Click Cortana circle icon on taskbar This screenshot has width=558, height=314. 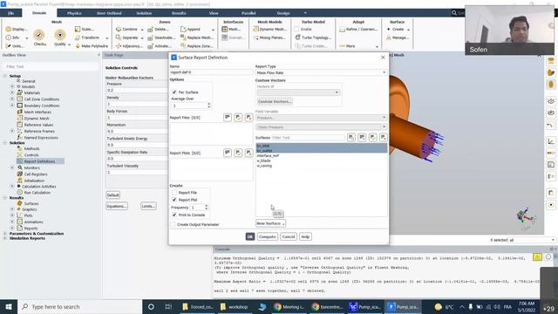(151, 306)
